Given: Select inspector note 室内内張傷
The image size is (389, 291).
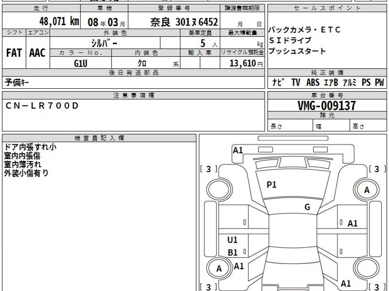Looking at the screenshot, I should (x=22, y=156).
